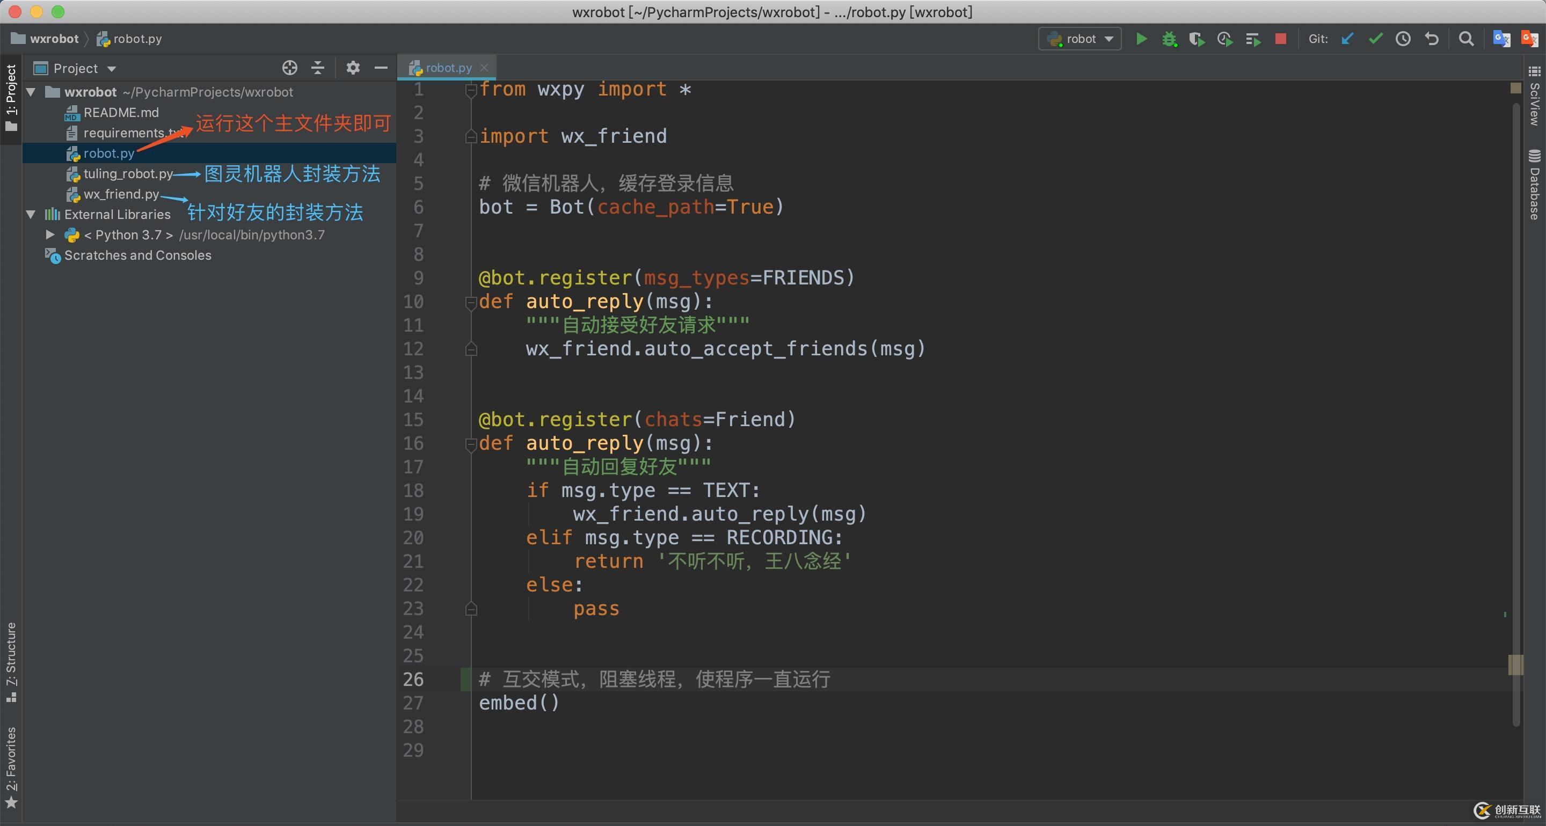Run the robot configuration with green play button
1546x826 pixels.
[x=1141, y=39]
